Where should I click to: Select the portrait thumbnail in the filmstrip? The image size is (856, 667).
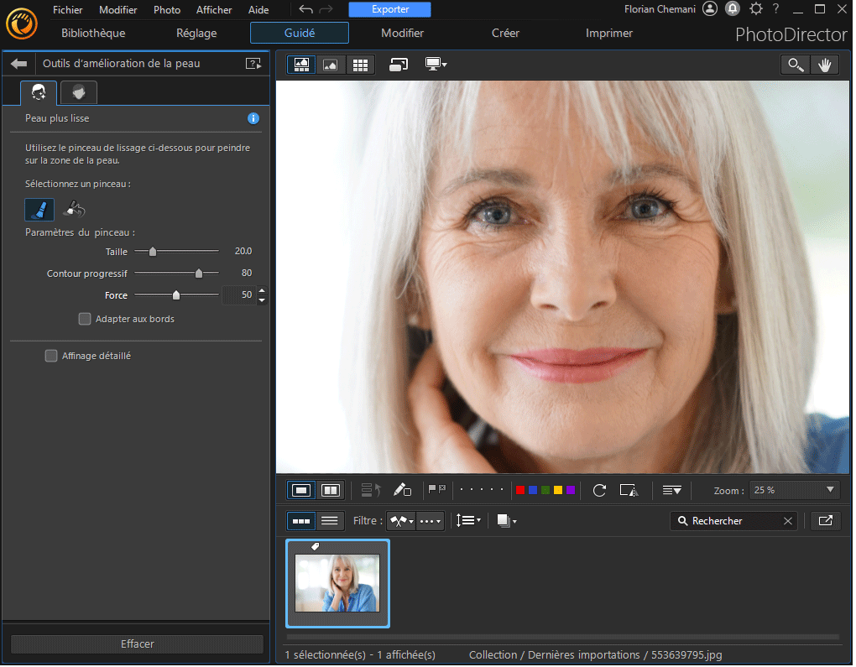click(337, 584)
